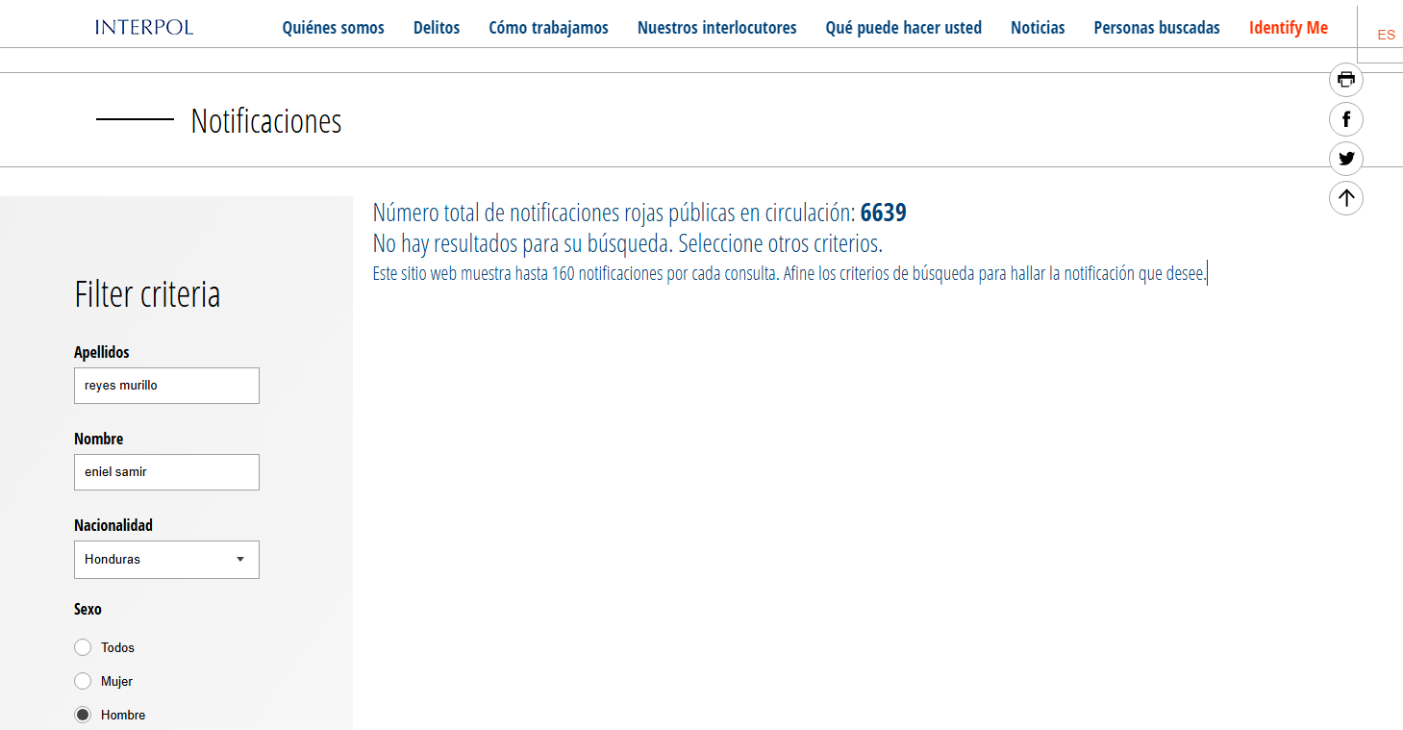Screen dimensions: 1403x730
Task: Share page via Twitter icon
Action: pos(1345,159)
